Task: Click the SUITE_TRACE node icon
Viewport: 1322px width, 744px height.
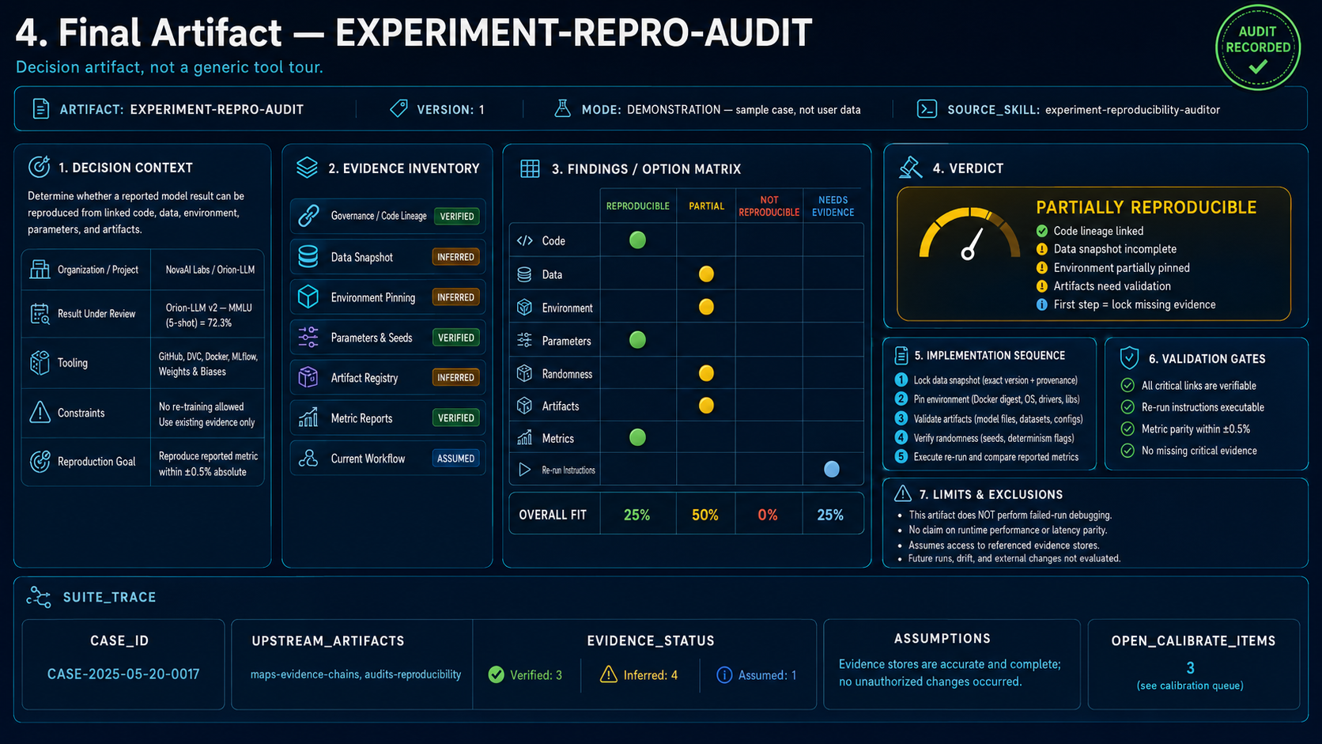Action: point(39,597)
